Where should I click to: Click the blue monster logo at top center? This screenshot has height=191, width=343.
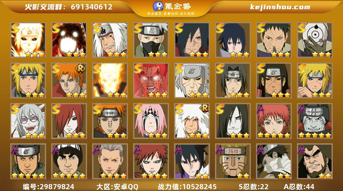158,6
